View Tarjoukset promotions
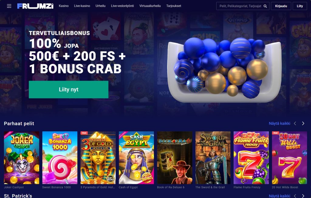 173,6
